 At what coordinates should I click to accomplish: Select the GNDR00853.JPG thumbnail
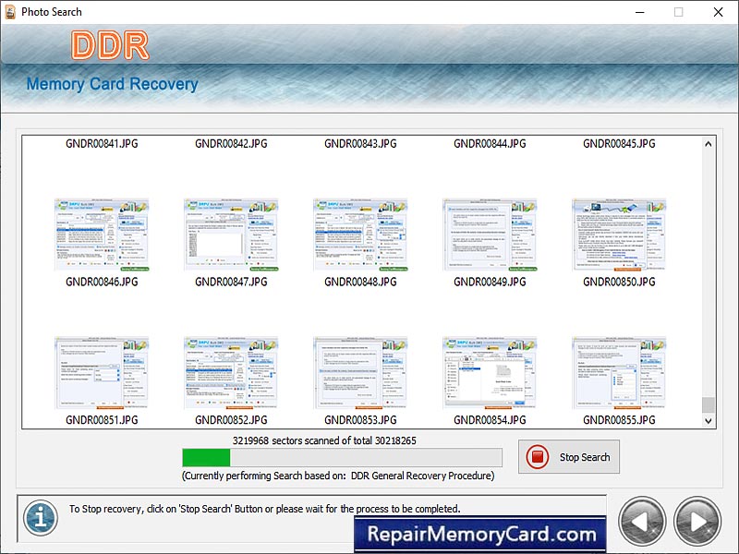coord(360,373)
